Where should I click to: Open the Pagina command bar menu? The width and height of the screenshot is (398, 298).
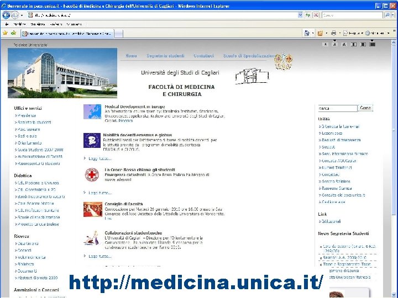(x=353, y=33)
